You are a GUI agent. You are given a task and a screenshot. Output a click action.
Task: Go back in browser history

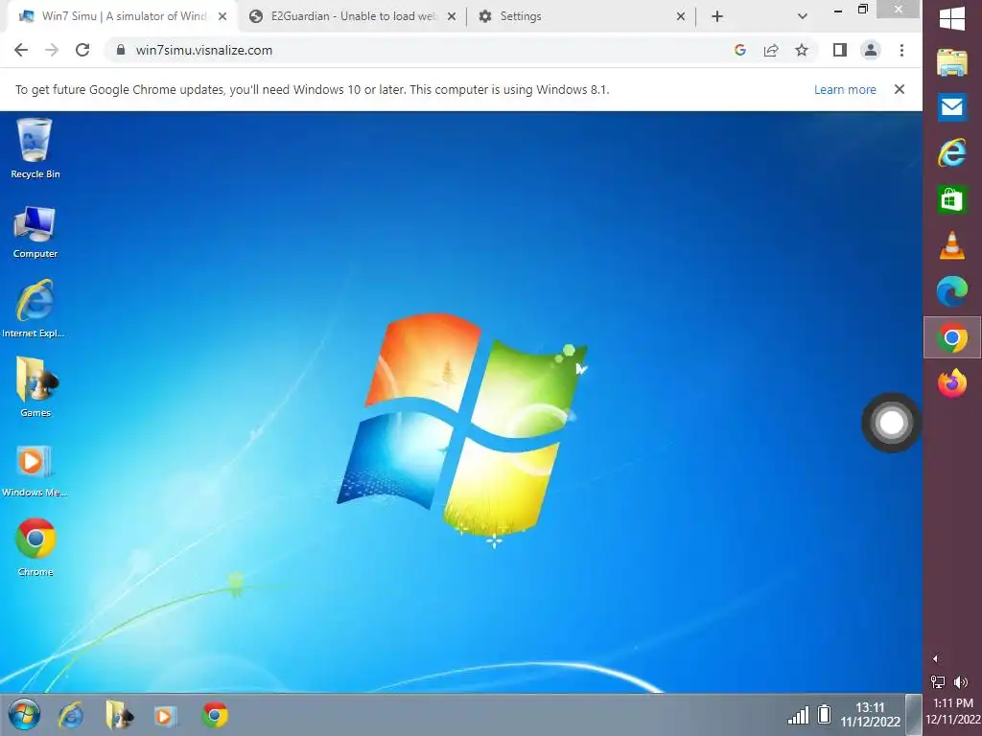[x=21, y=50]
